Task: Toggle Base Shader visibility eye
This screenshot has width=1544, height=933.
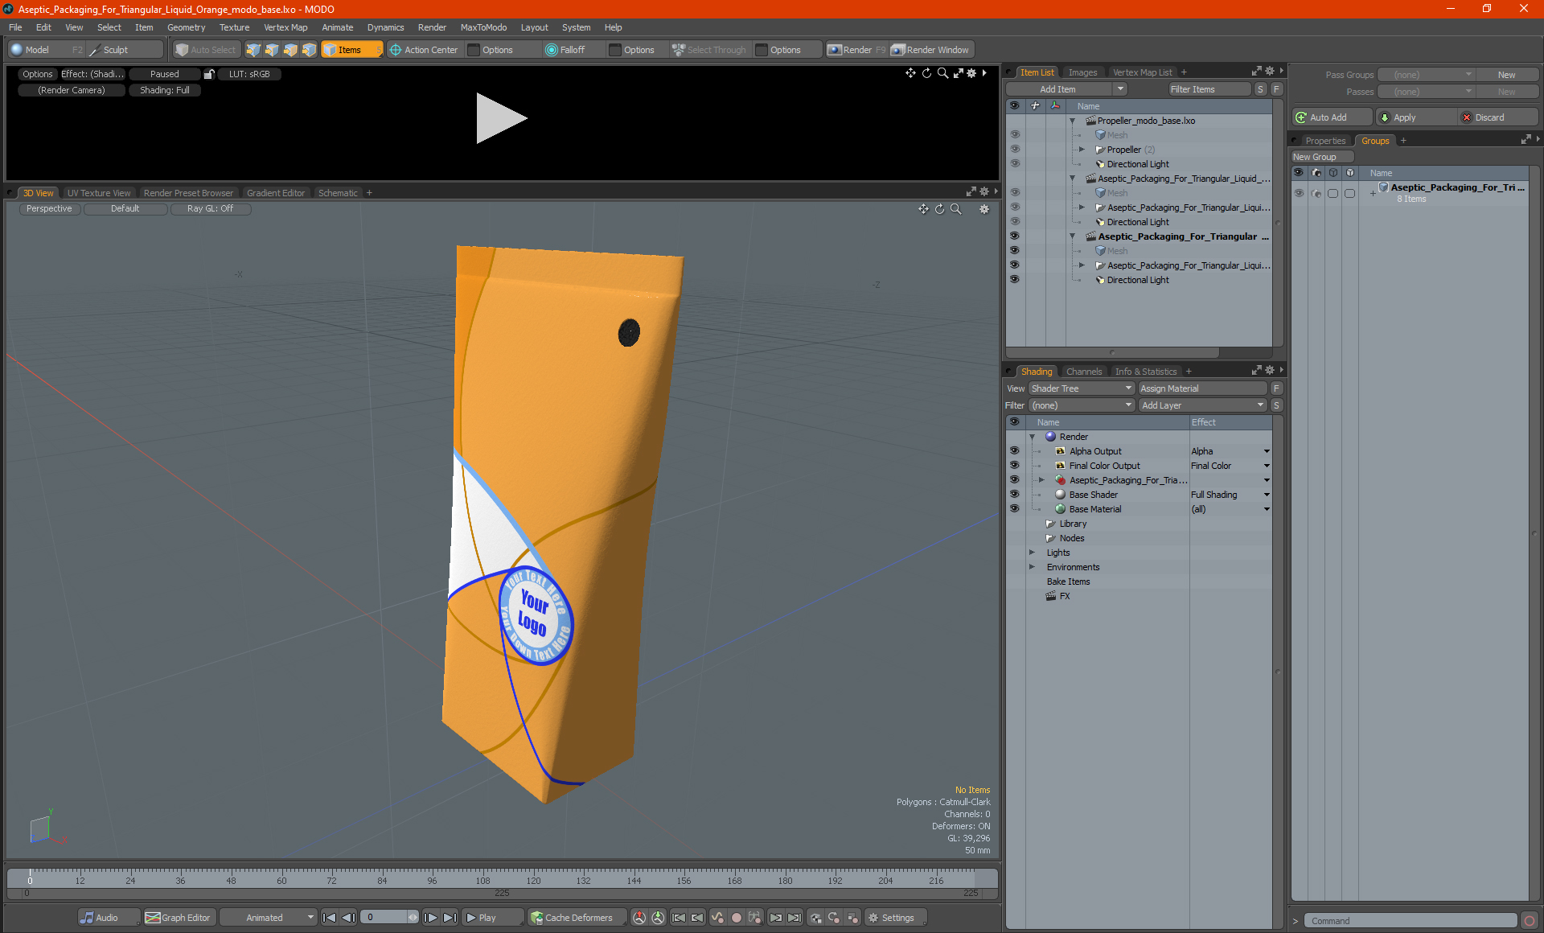Action: coord(1015,494)
